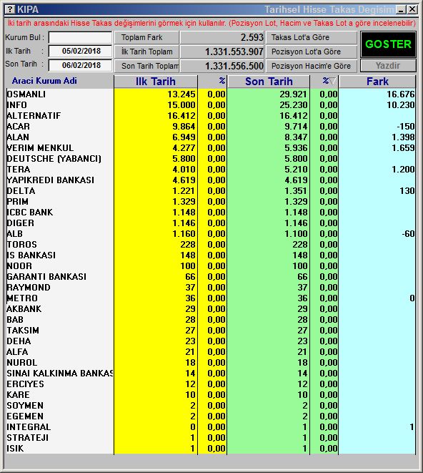The image size is (423, 473).
Task: Select the YAPIKREDI BANKASI row
Action: pos(211,180)
